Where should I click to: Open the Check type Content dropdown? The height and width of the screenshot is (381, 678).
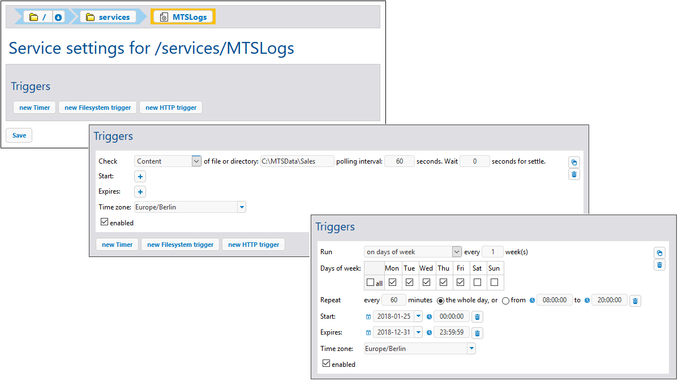(x=168, y=161)
